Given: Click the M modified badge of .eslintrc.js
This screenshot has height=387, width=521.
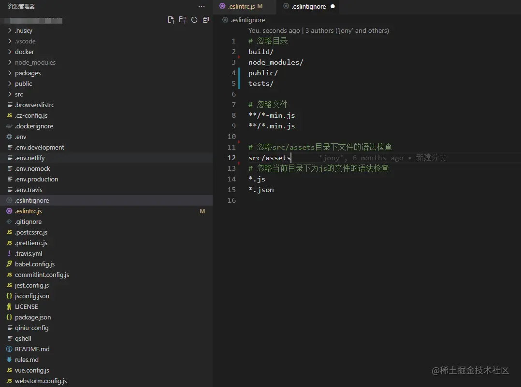Looking at the screenshot, I should point(203,211).
